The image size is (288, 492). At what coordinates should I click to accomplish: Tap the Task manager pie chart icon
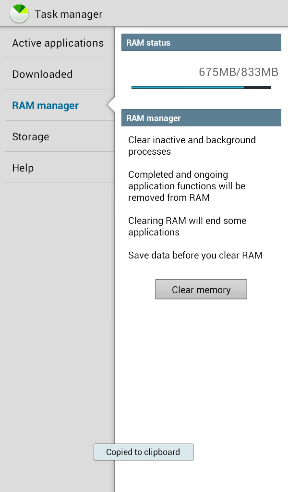pos(19,13)
